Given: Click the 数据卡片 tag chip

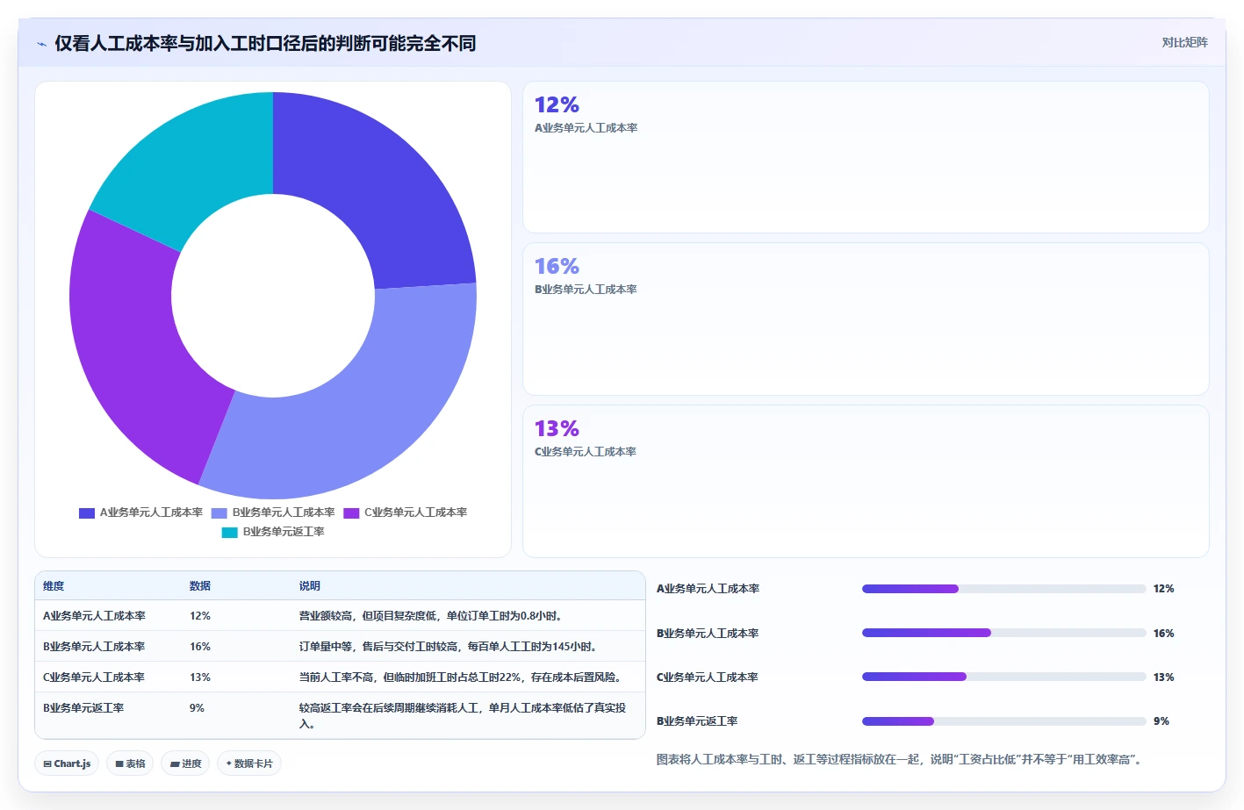Looking at the screenshot, I should tap(249, 763).
